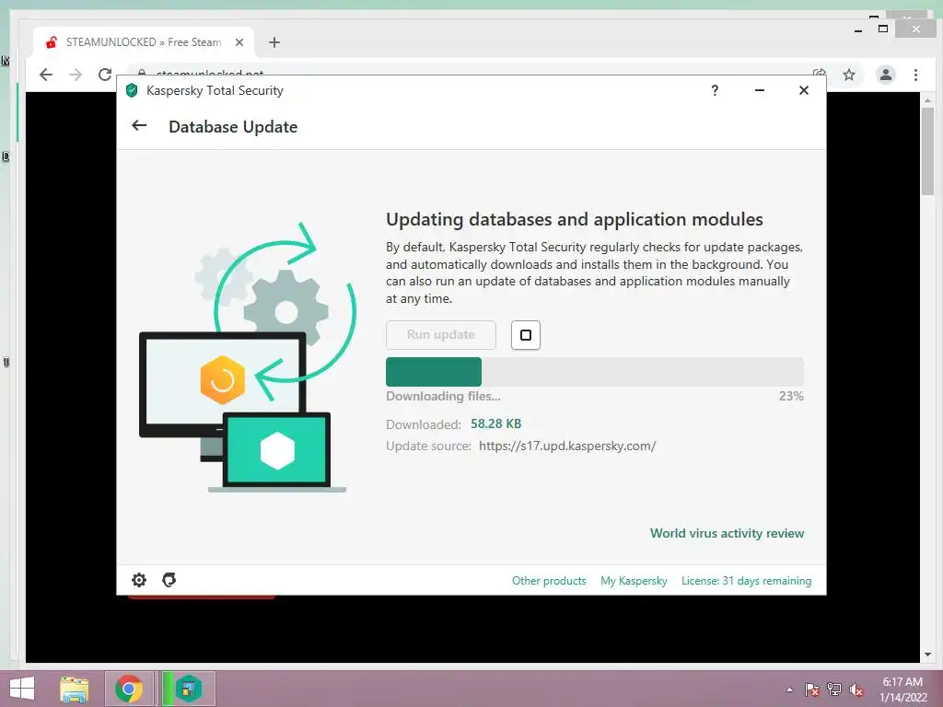Switch to Kaspersky taskbar icon
The height and width of the screenshot is (707, 943).
click(x=188, y=689)
